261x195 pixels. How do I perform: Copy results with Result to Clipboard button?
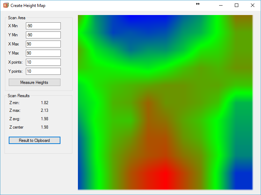point(35,140)
